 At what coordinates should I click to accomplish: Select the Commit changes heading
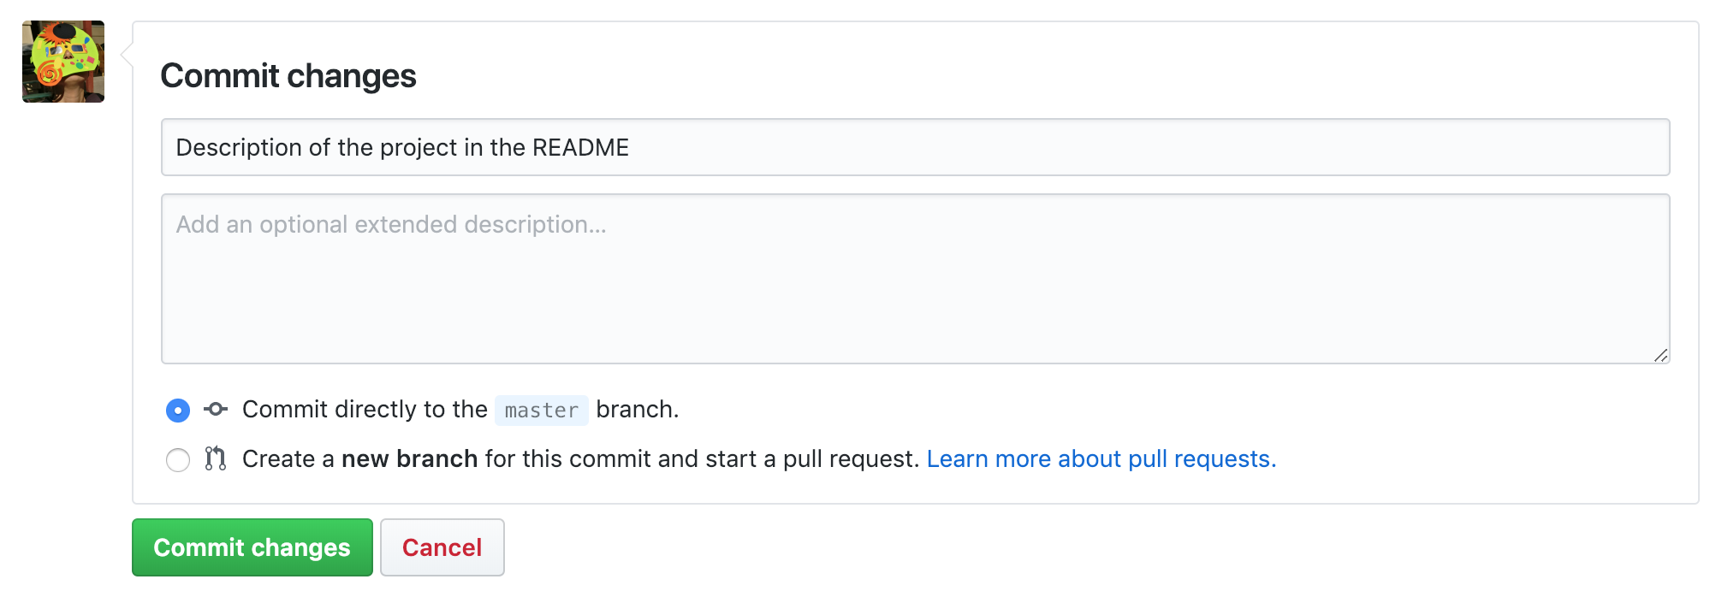288,76
